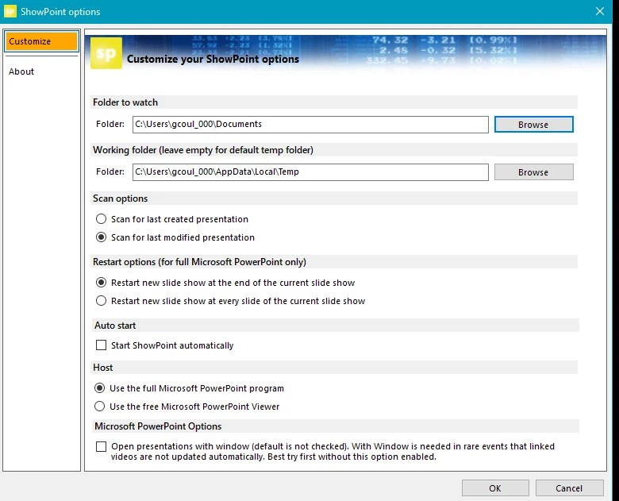
Task: Open the About sidebar item
Action: pyautogui.click(x=21, y=71)
